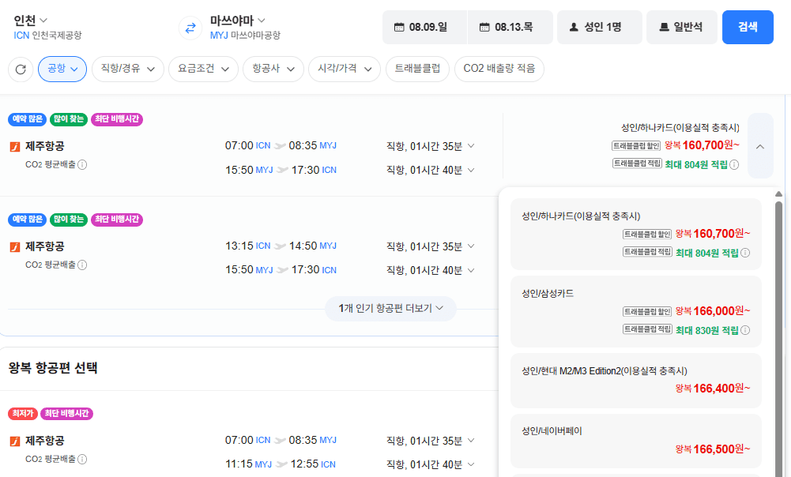
Task: Collapse the fare list with the up chevron
Action: point(760,146)
